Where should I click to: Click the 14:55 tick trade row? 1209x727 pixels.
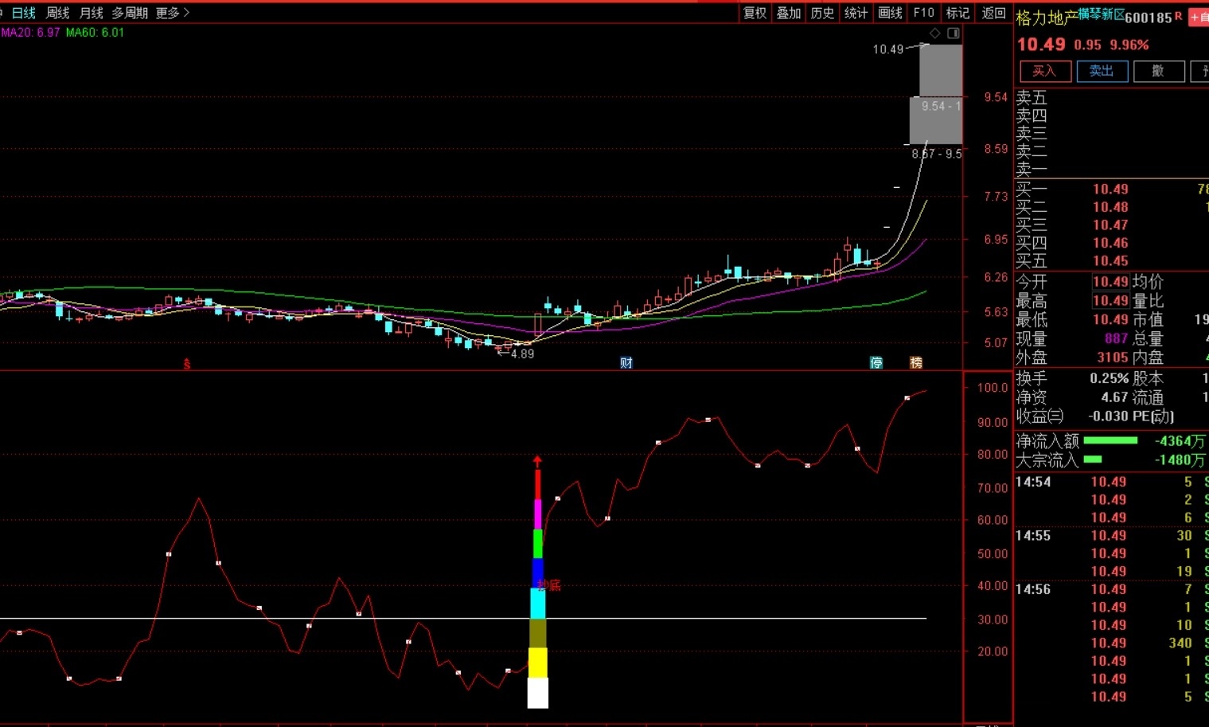tap(1112, 536)
